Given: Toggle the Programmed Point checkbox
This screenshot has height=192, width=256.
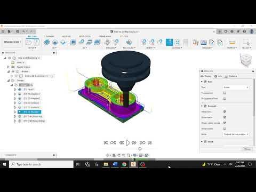Looking at the screenshot, I should [x=225, y=98].
